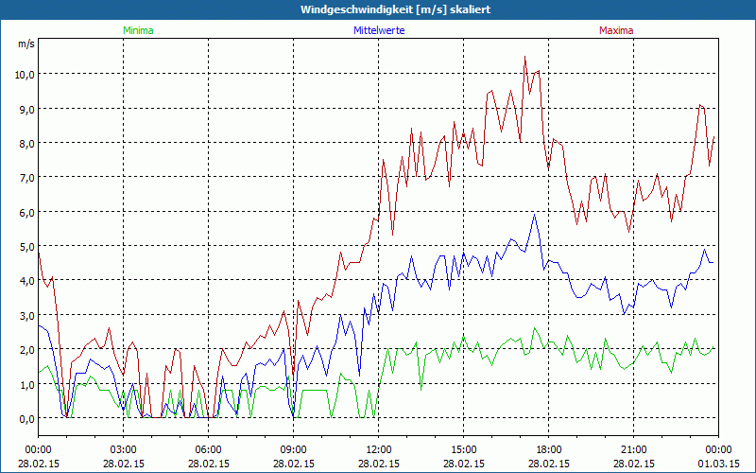Click the 3,0 y-axis value

[26, 315]
